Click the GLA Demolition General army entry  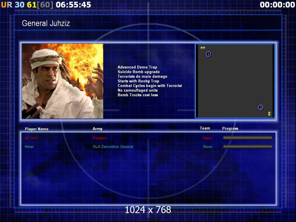(113, 147)
